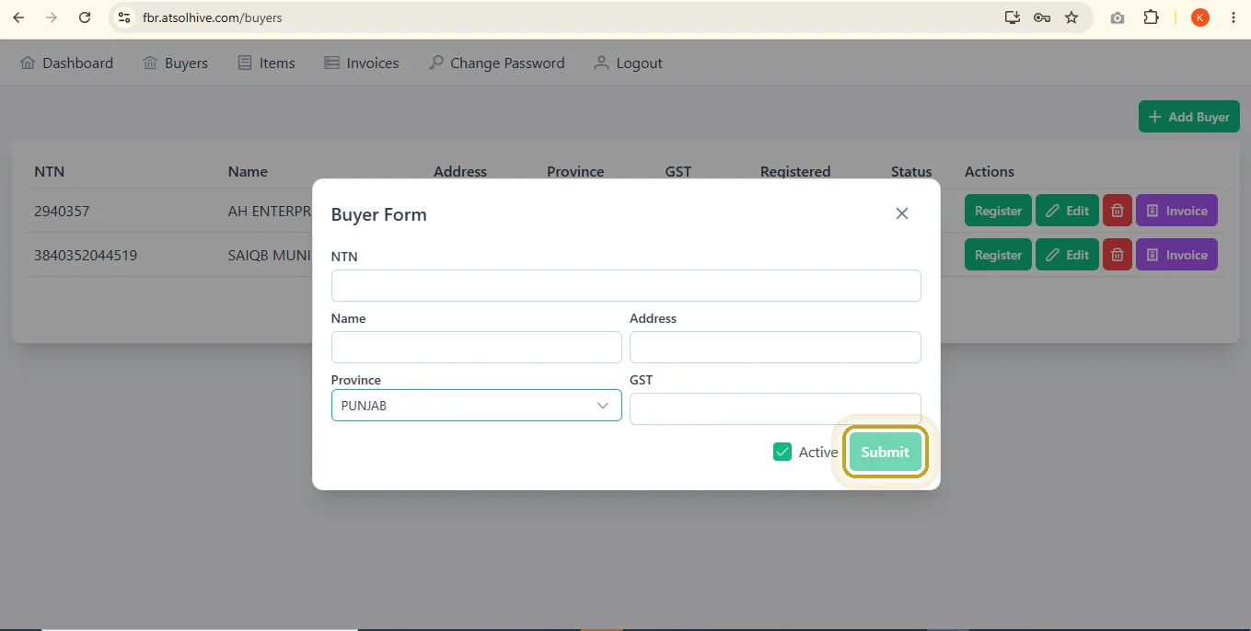Navigate to Invoices page

coord(361,63)
